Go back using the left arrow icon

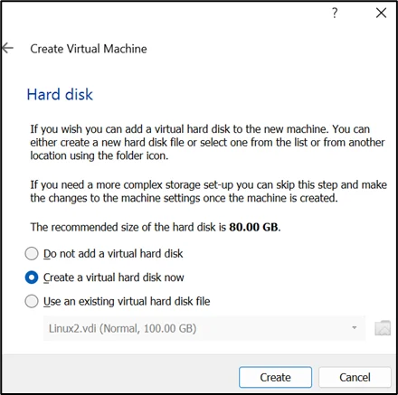click(8, 48)
